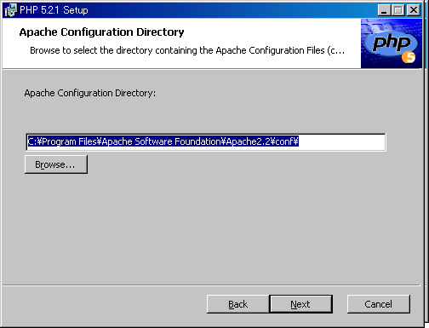Viewport: 429px width, 328px height.
Task: Click the 'PHP 5.2.1 Setup' title text
Action: (x=54, y=10)
